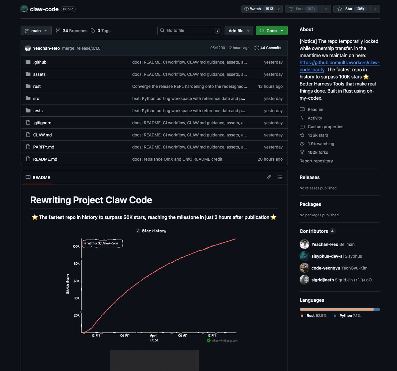This screenshot has height=371, width=397.
Task: Click the Rust 92.9% language entry
Action: coord(314,316)
